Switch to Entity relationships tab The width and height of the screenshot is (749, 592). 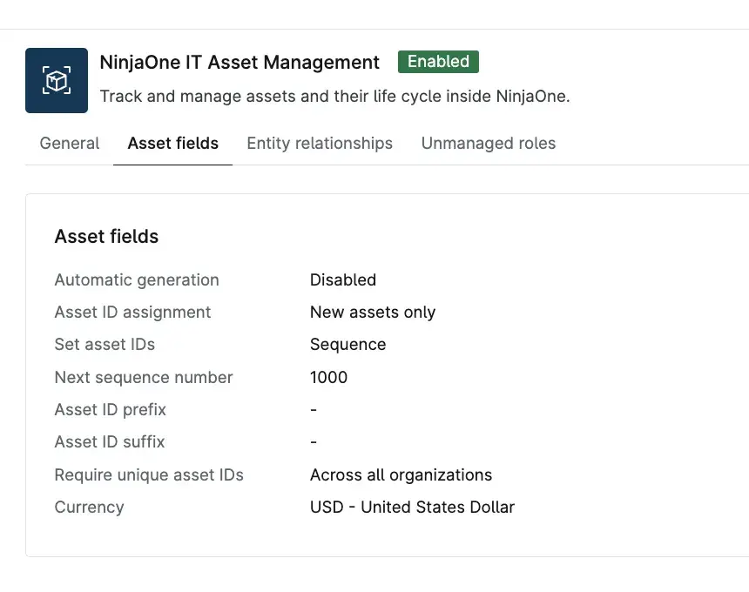(320, 144)
